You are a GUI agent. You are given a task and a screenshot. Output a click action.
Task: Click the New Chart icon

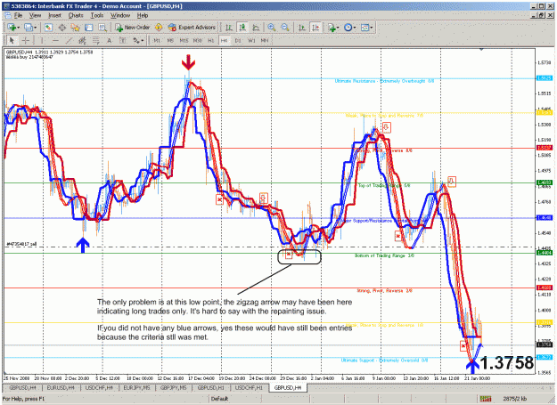click(x=12, y=28)
